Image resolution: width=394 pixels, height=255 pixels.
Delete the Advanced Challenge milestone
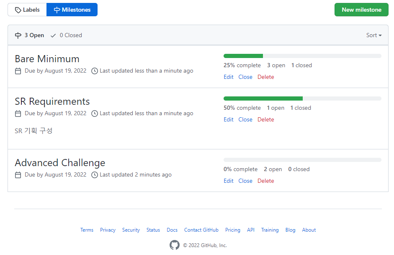[265, 181]
